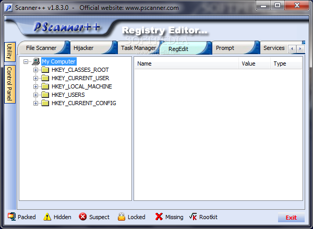The width and height of the screenshot is (313, 229).
Task: Collapse the My Computer tree node
Action: click(26, 62)
